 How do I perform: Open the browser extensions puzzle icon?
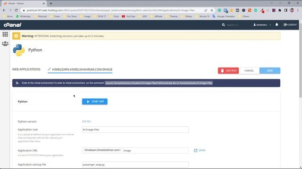280,10
